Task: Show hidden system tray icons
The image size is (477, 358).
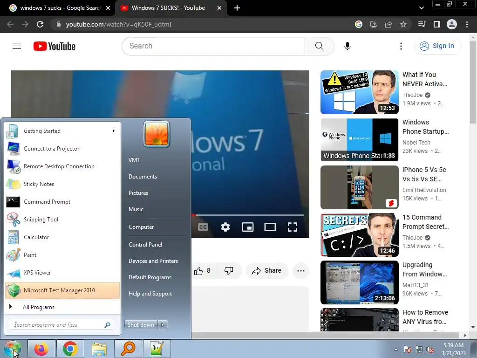Action: pyautogui.click(x=396, y=349)
